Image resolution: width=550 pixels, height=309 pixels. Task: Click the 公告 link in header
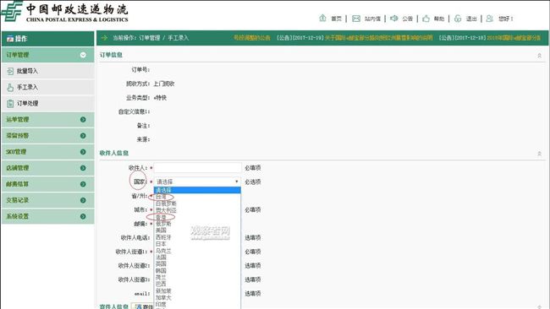pos(407,19)
